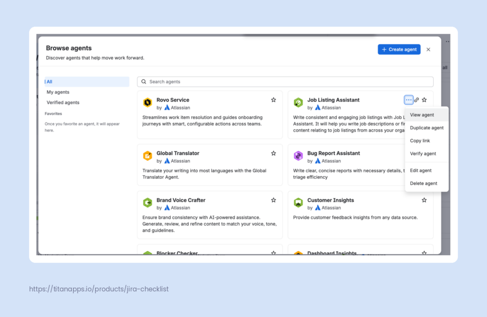The height and width of the screenshot is (317, 487).
Task: Select the All filter in sidebar
Action: pos(87,81)
